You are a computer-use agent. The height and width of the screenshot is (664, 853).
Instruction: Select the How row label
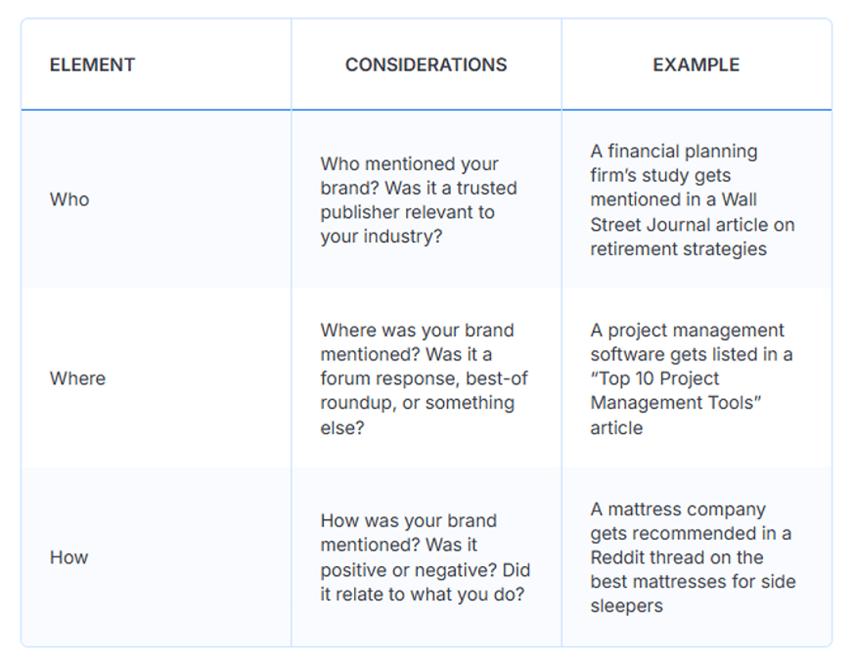coord(68,557)
